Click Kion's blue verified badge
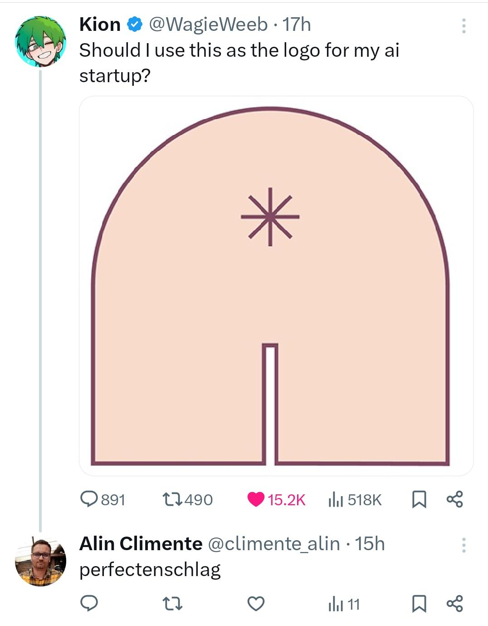Image resolution: width=488 pixels, height=626 pixels. click(134, 25)
